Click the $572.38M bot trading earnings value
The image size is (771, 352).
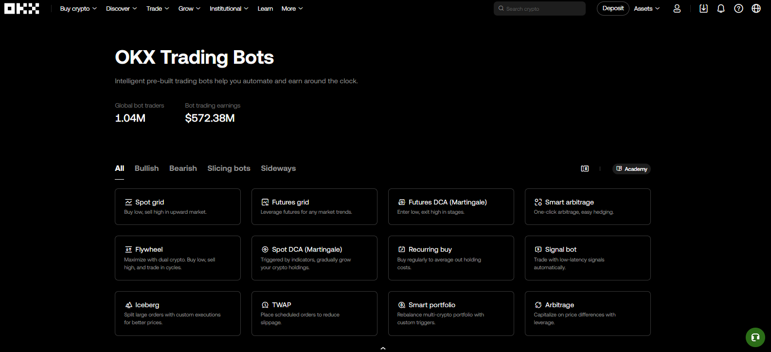tap(210, 118)
